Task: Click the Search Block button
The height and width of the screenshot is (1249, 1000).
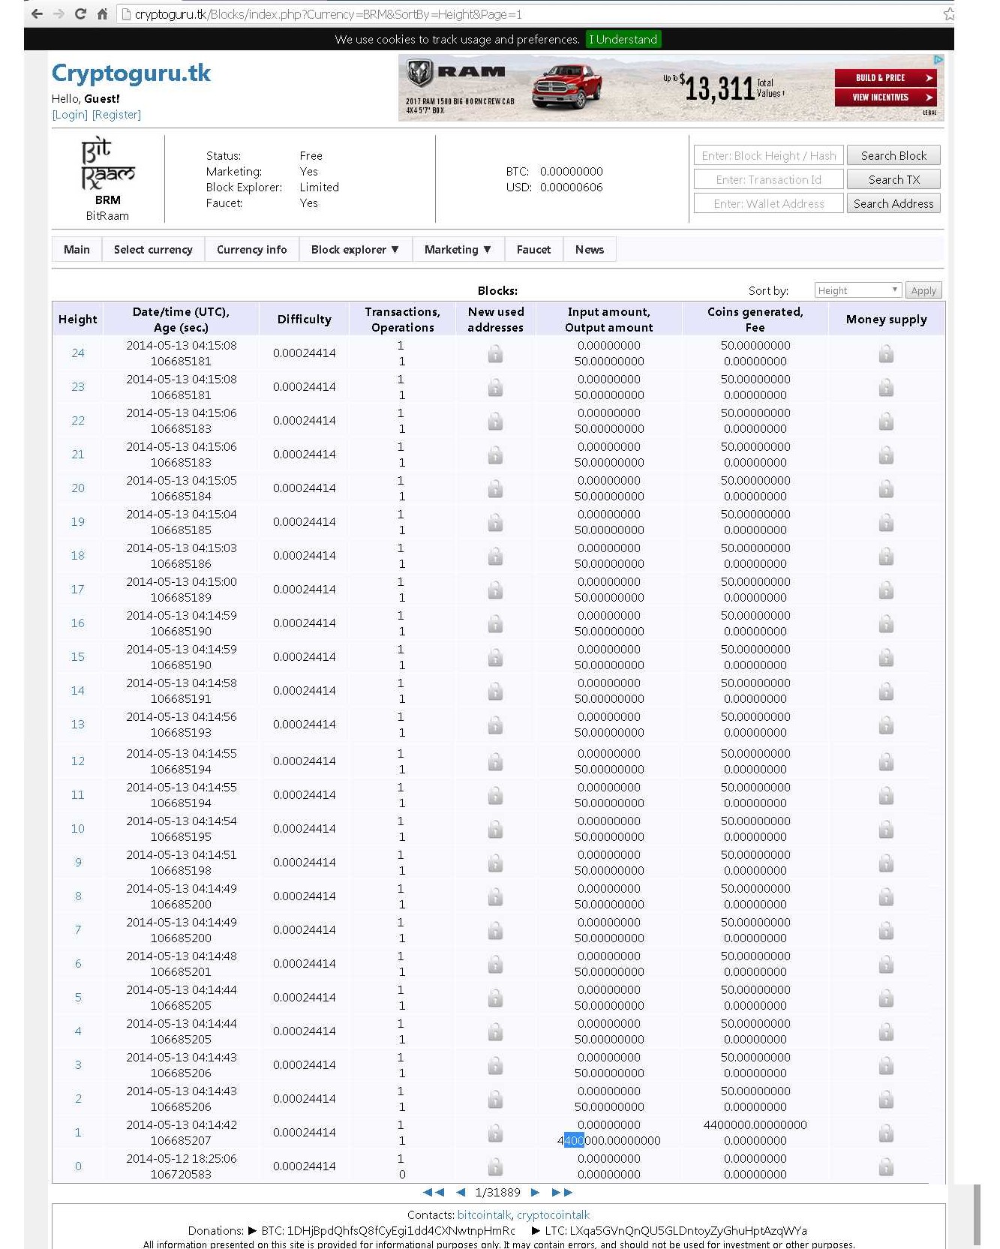Action: coord(893,155)
